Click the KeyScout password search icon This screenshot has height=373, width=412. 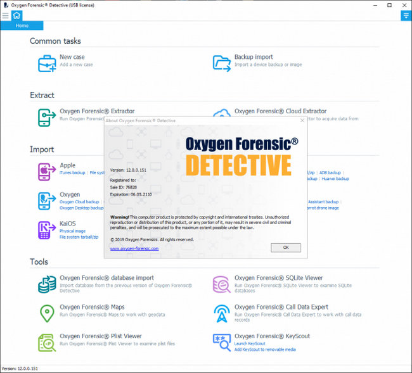(222, 343)
